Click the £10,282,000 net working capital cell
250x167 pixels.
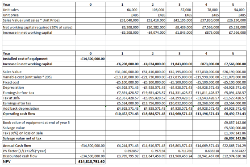click(152, 27)
